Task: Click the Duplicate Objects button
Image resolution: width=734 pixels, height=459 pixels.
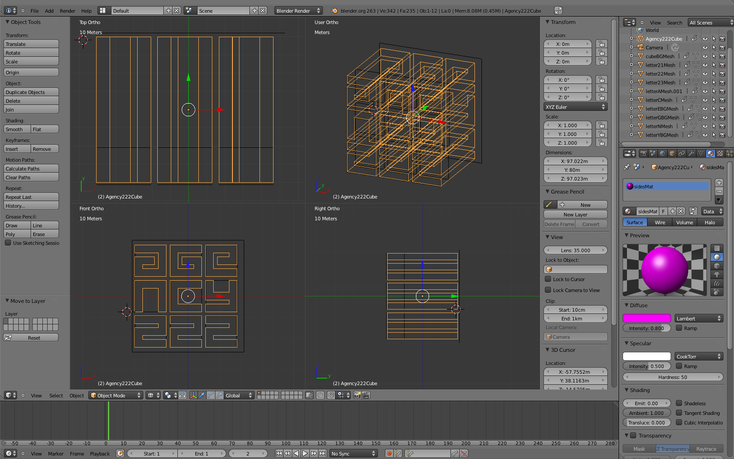Action: (31, 92)
